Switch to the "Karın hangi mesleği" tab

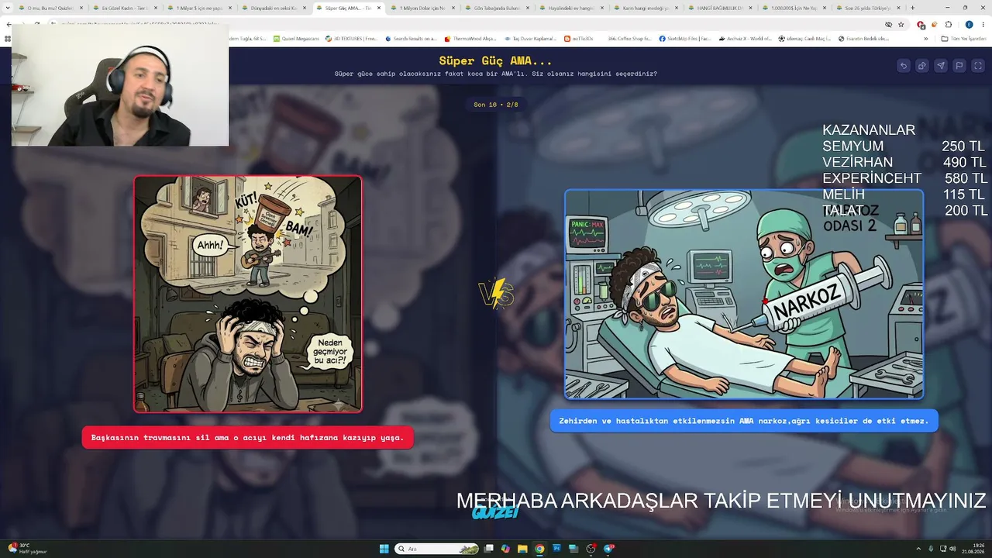tap(646, 8)
